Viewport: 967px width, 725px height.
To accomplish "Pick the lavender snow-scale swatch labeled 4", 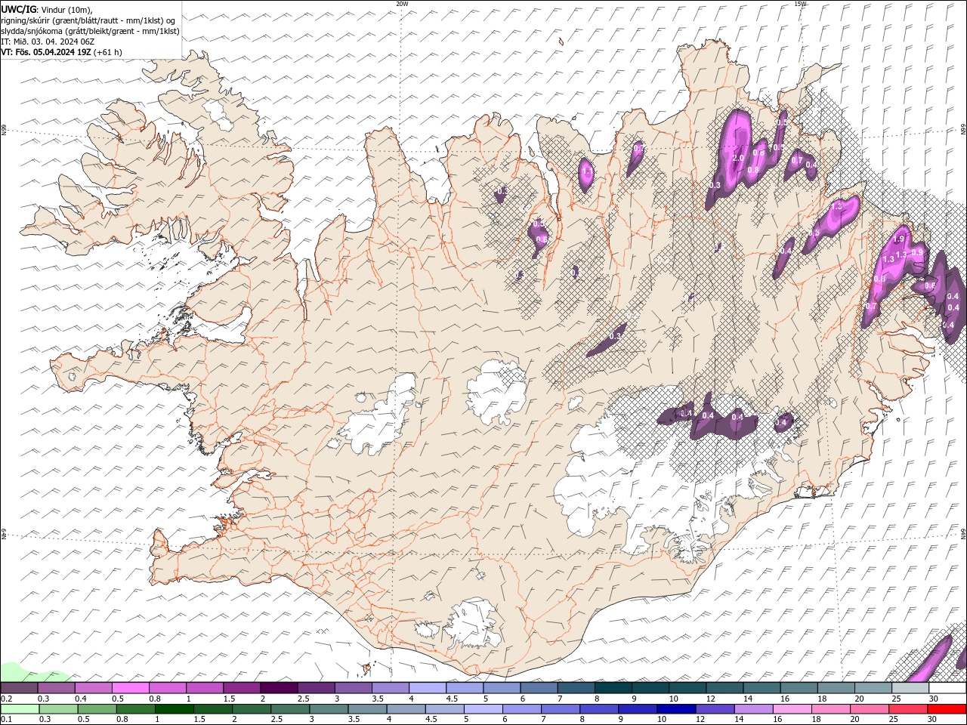I will pyautogui.click(x=428, y=688).
